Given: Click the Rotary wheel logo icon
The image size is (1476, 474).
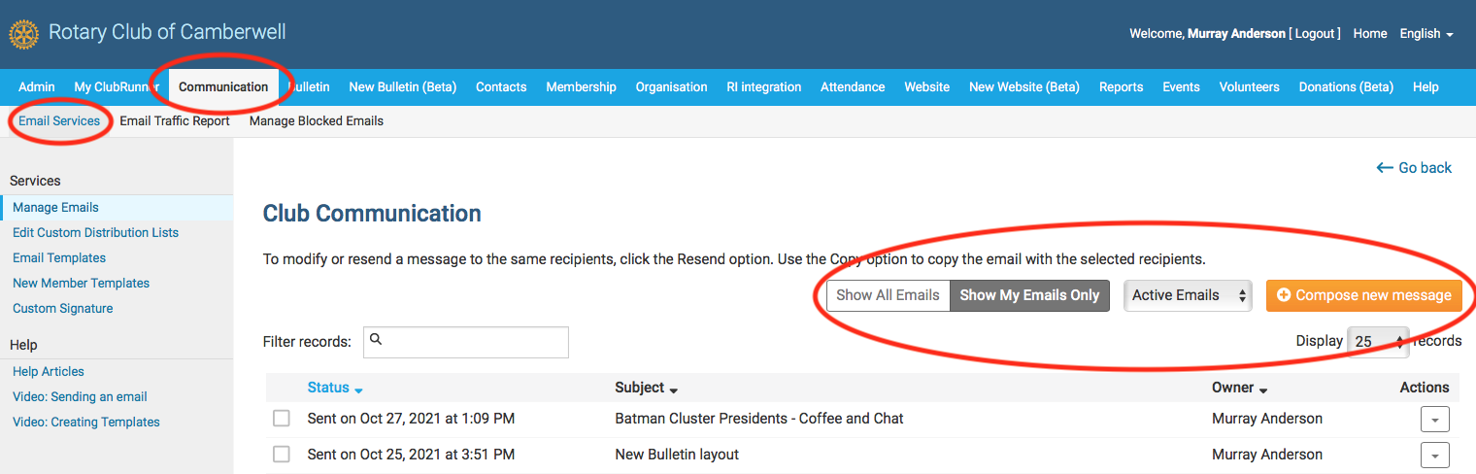Looking at the screenshot, I should click(x=23, y=34).
